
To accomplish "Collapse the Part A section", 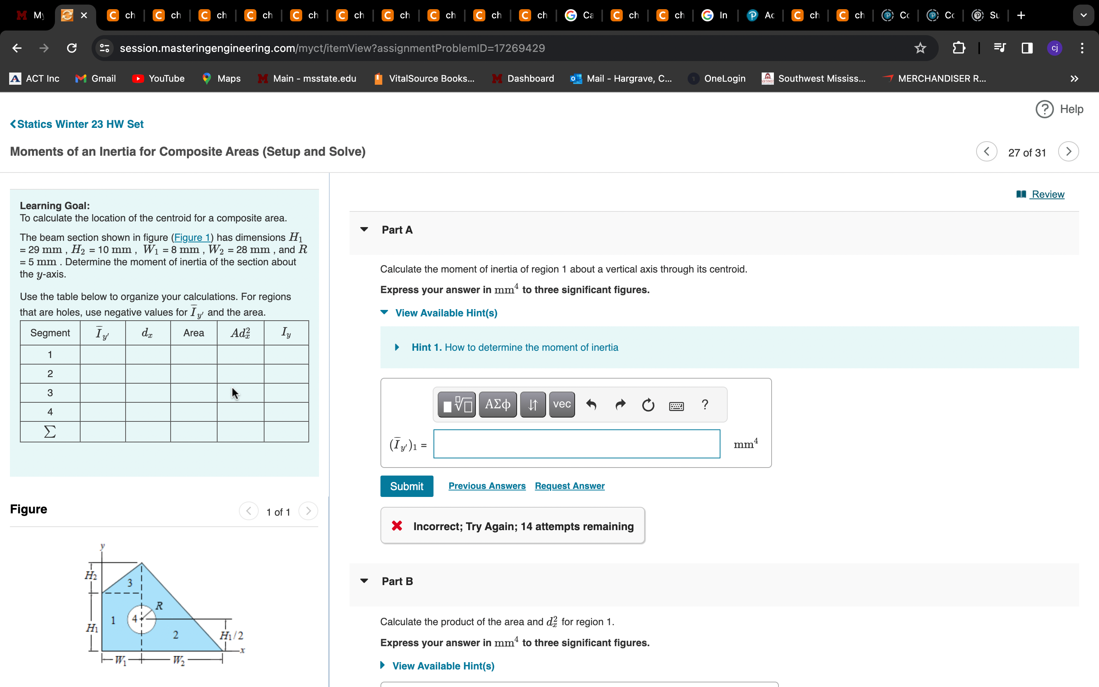I will [x=364, y=229].
